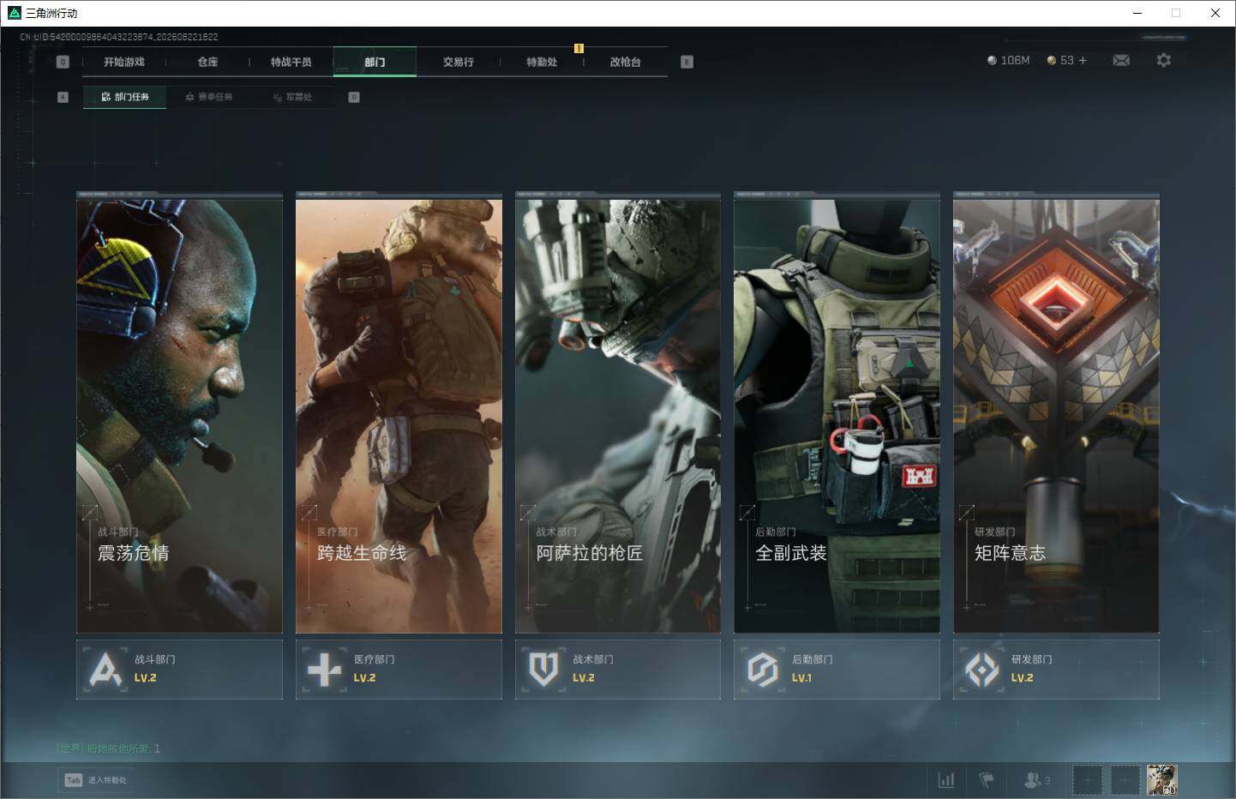This screenshot has width=1236, height=799.
Task: Select the 部门 tab
Action: point(375,62)
